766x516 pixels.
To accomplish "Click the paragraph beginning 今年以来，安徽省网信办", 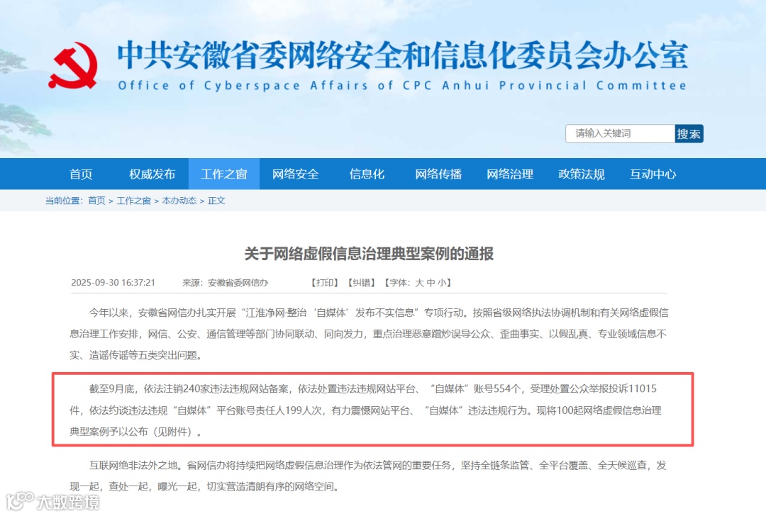I will [x=369, y=334].
